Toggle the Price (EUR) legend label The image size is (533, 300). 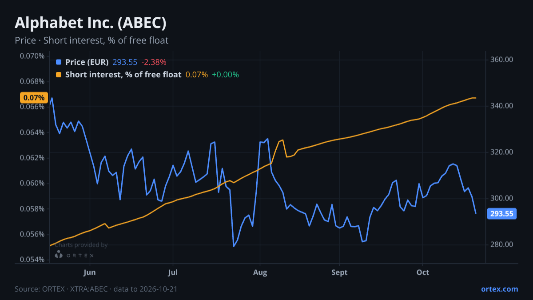[x=87, y=62]
